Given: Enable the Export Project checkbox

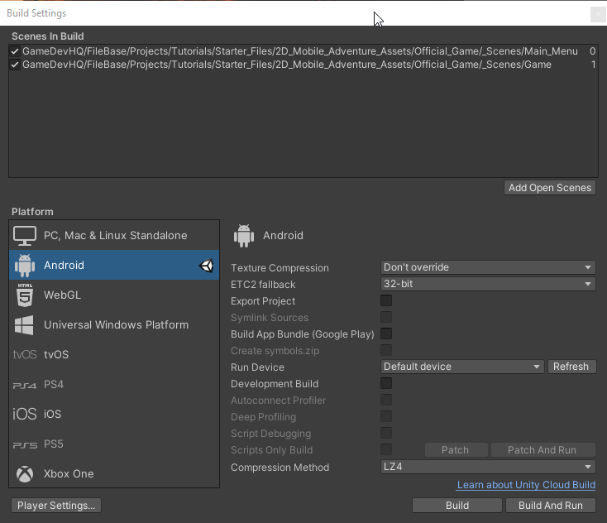Looking at the screenshot, I should click(x=386, y=300).
